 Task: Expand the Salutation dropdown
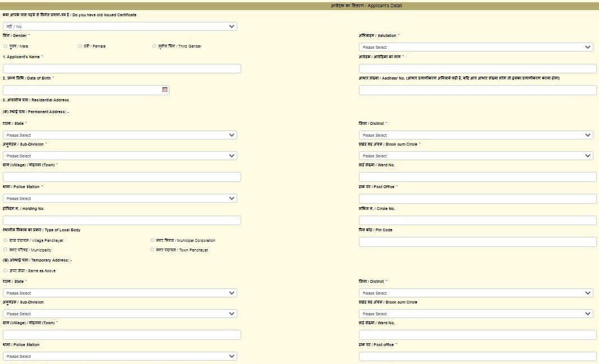pos(476,47)
